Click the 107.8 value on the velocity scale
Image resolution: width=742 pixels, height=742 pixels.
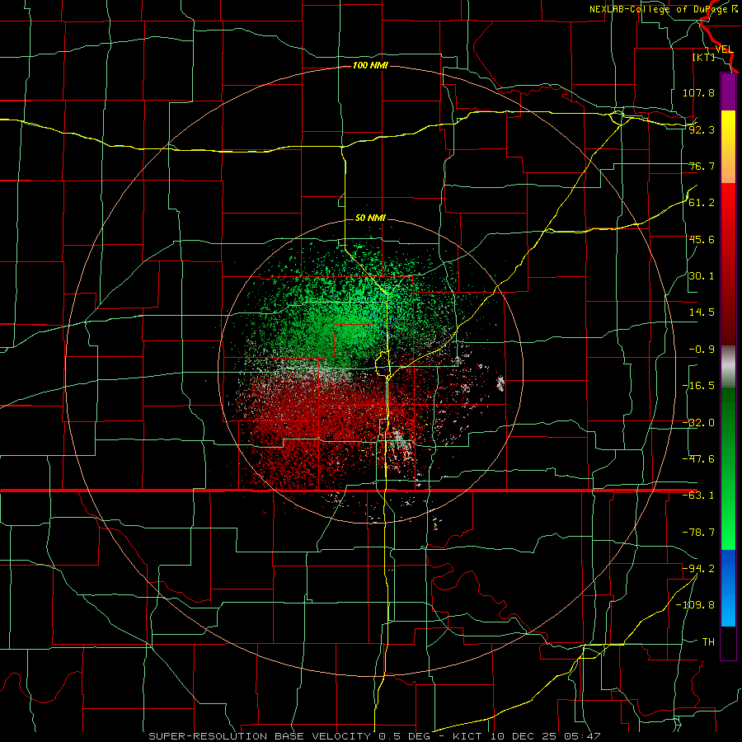click(x=698, y=92)
